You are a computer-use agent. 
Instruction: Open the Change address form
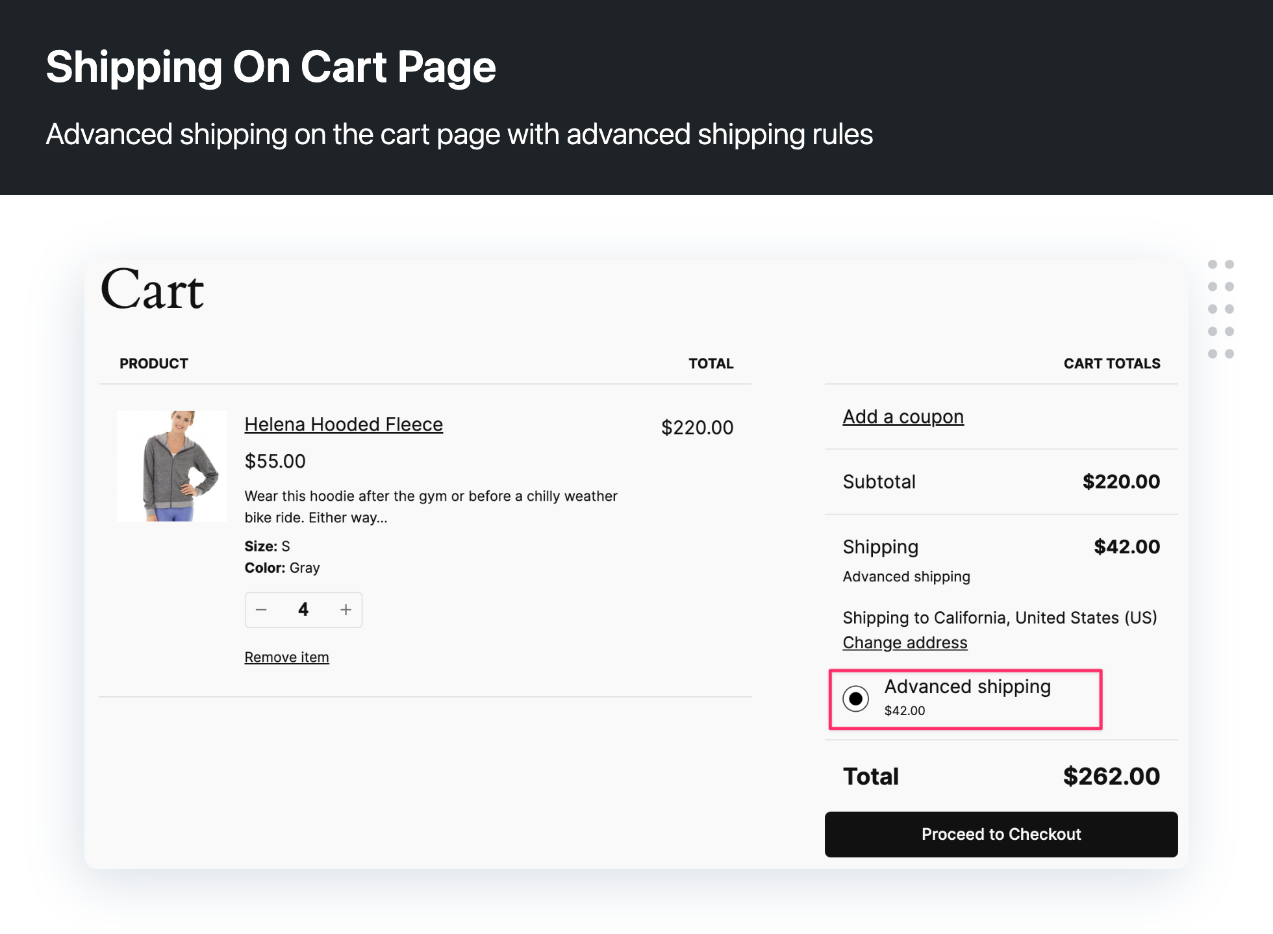[905, 642]
